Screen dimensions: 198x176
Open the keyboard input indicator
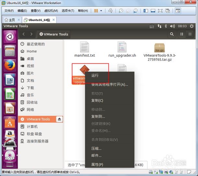click(x=152, y=26)
